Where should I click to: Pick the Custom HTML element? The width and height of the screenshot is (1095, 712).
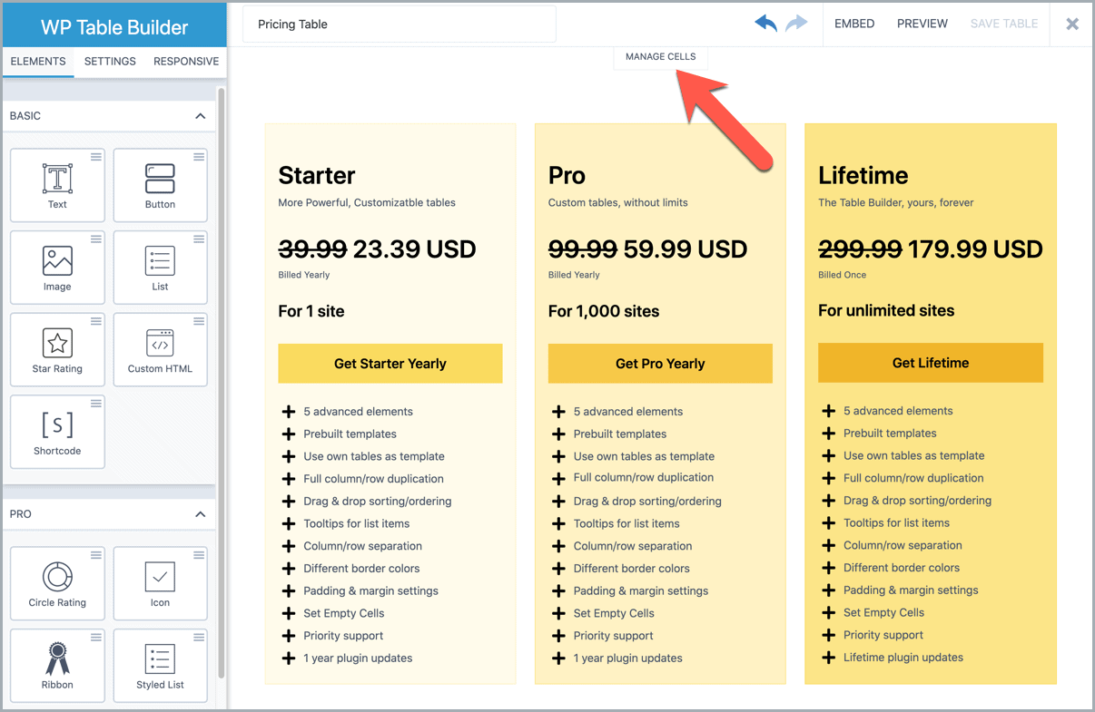coord(160,349)
